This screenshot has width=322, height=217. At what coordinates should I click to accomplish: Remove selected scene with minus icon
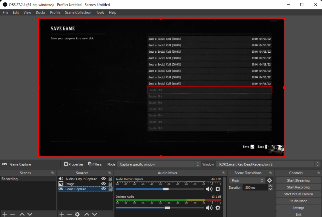coord(13,214)
